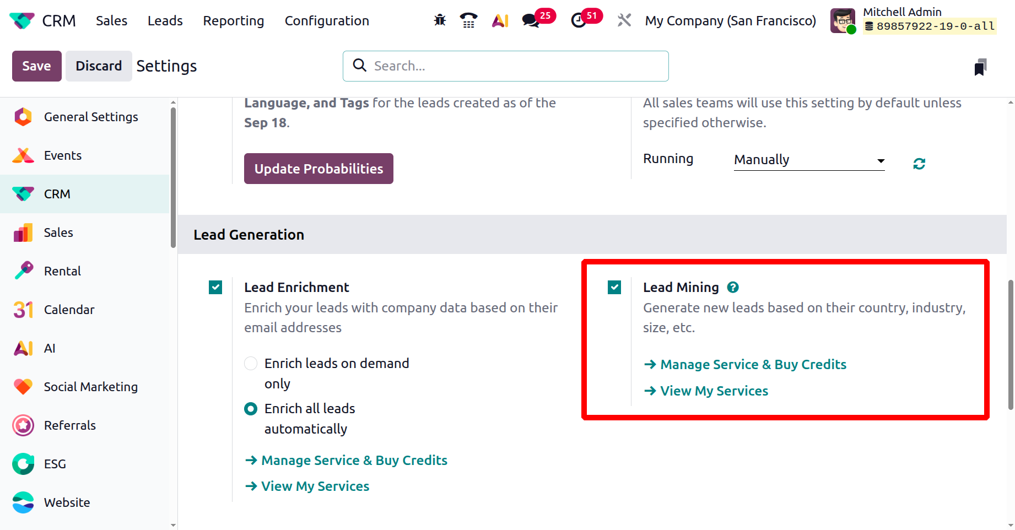Open the Configuration menu
1015x530 pixels.
(327, 21)
